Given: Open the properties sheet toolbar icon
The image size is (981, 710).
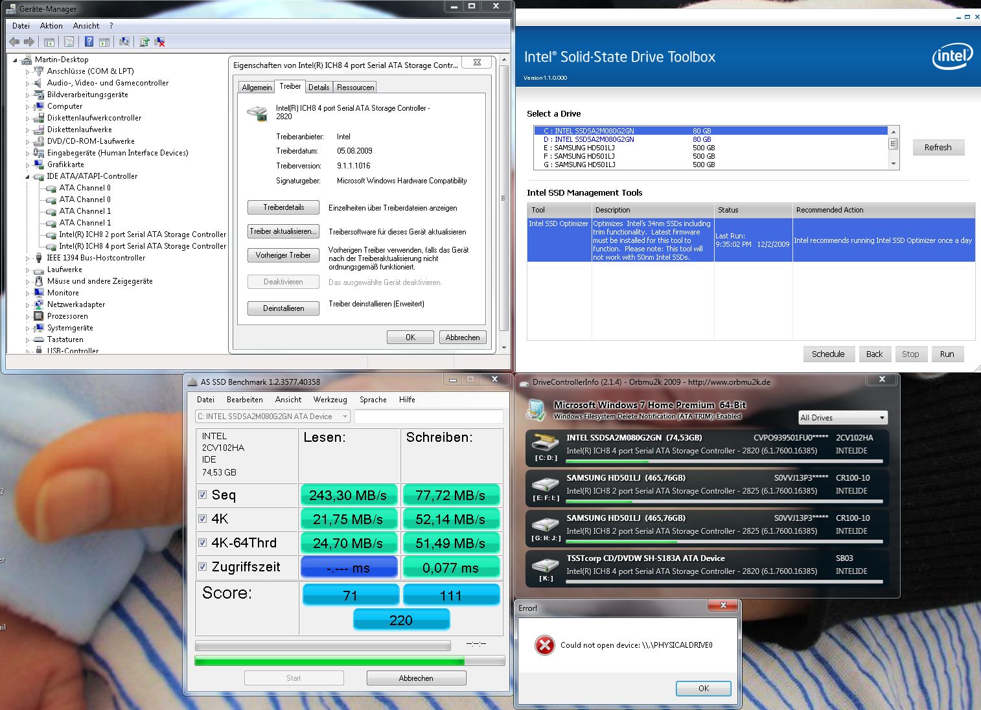Looking at the screenshot, I should tap(69, 41).
